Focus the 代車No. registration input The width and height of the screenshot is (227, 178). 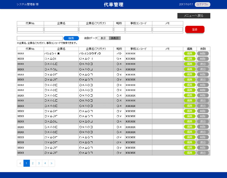[x=30, y=29]
